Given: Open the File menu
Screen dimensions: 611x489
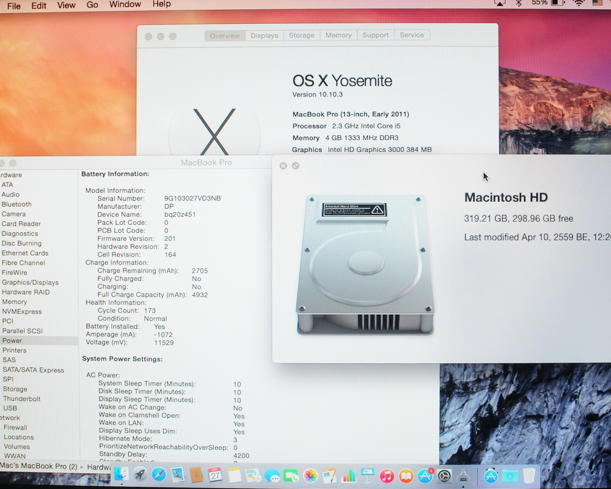Looking at the screenshot, I should point(14,6).
